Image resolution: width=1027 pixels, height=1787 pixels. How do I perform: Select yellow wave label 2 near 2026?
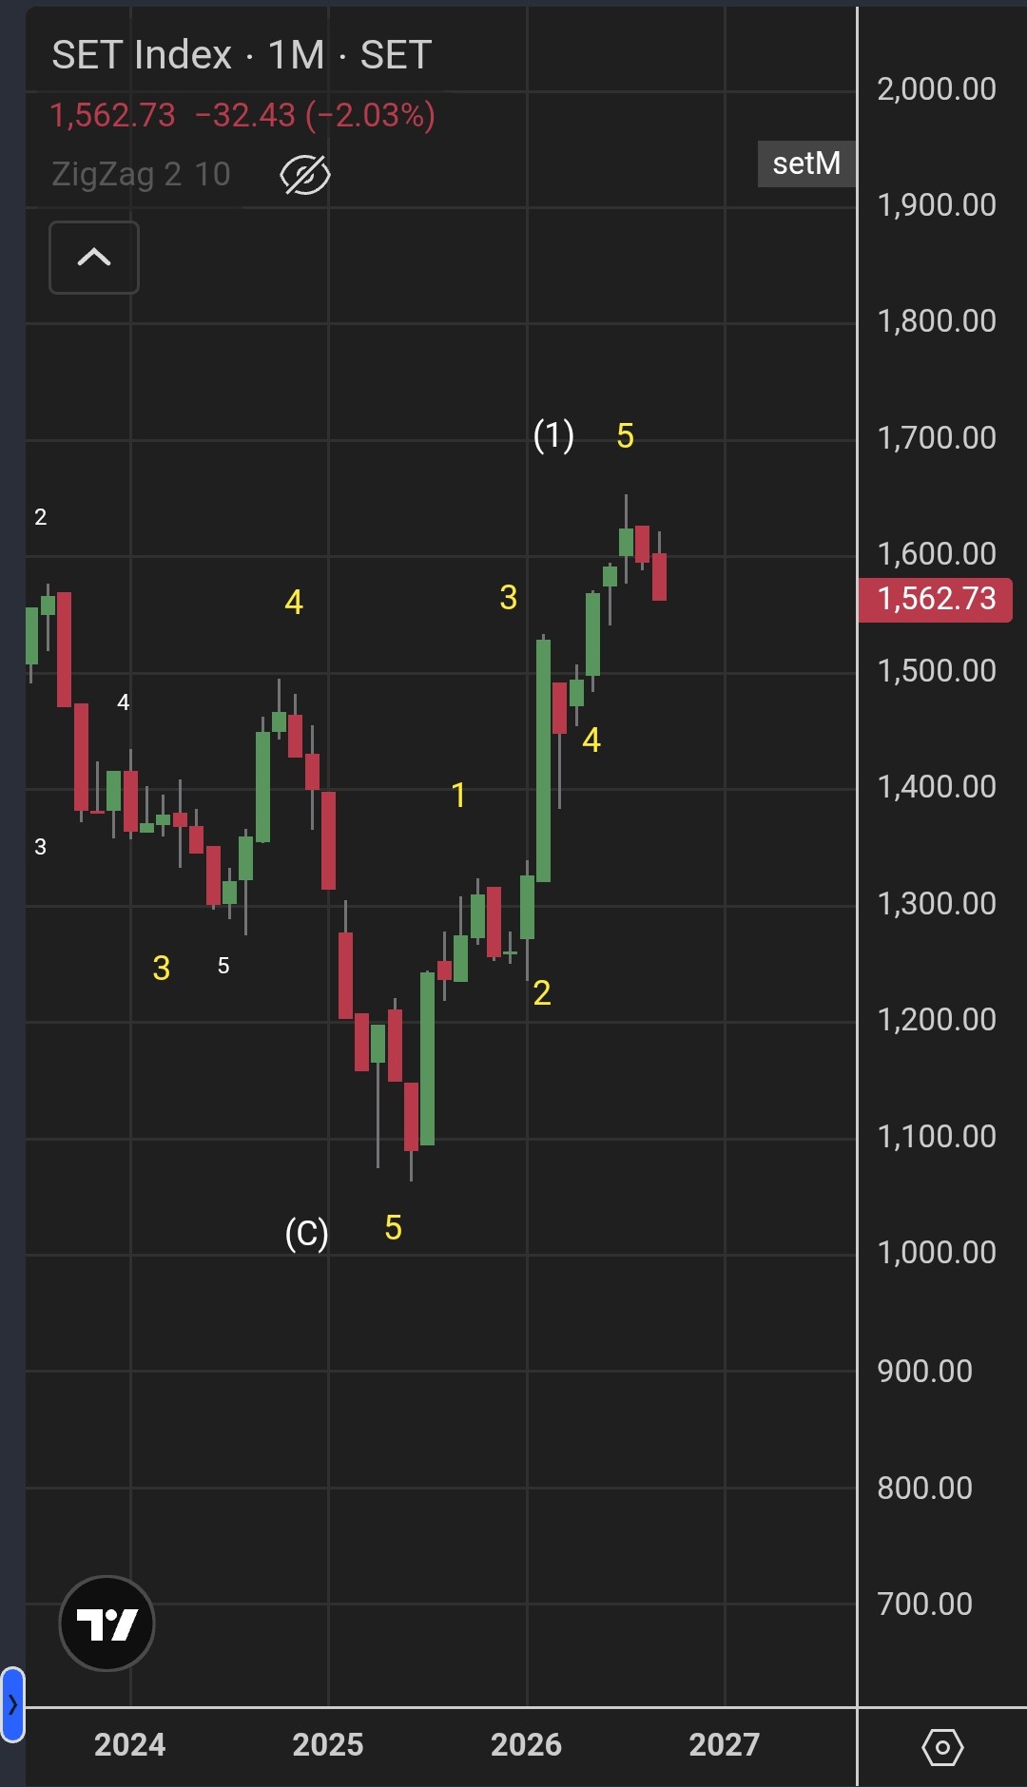[542, 993]
